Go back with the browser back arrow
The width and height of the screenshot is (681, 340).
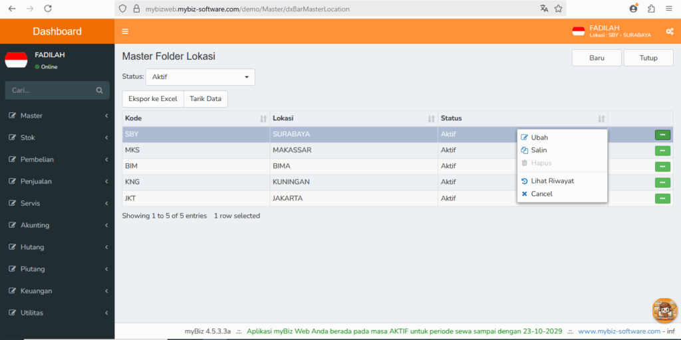[12, 9]
